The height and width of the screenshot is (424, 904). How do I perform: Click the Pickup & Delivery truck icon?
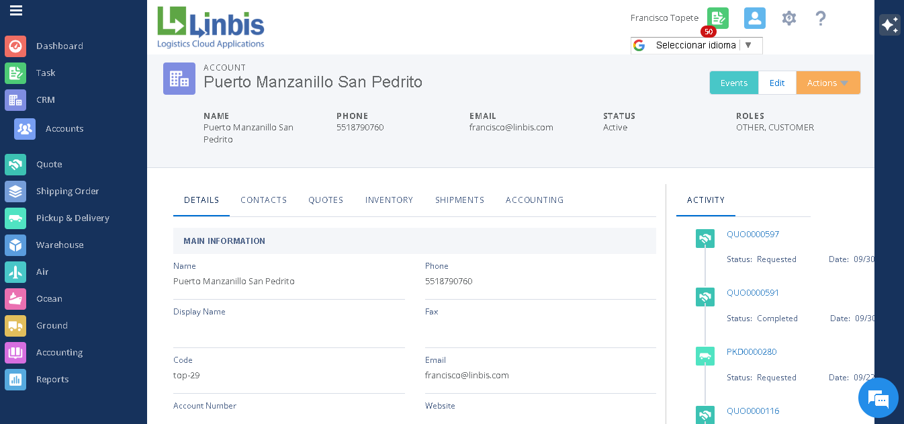point(15,218)
